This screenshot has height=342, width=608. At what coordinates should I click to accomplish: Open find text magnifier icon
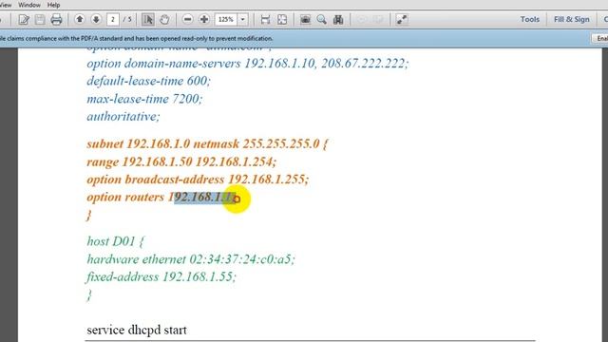[321, 19]
